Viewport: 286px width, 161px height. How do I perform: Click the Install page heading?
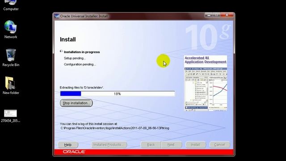(x=68, y=39)
